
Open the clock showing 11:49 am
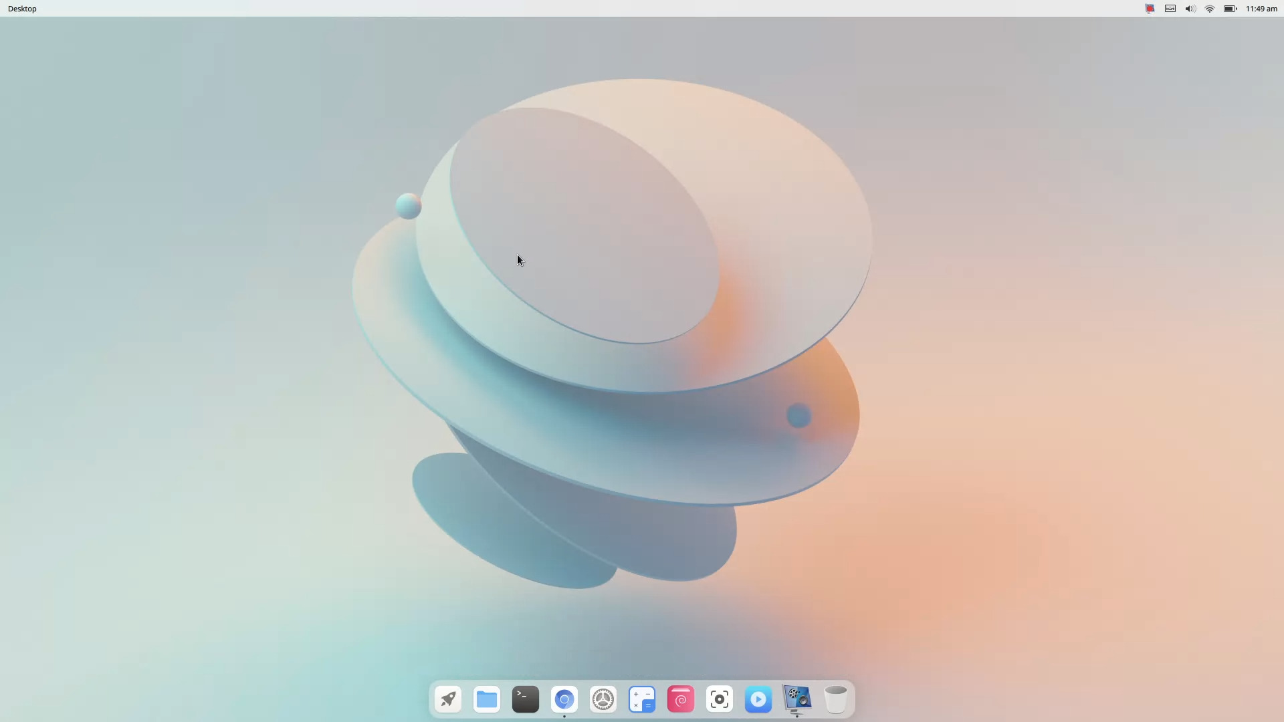(x=1261, y=9)
